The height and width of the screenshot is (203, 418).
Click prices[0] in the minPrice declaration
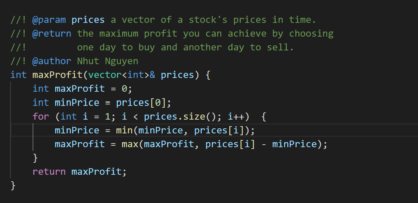[x=141, y=103]
